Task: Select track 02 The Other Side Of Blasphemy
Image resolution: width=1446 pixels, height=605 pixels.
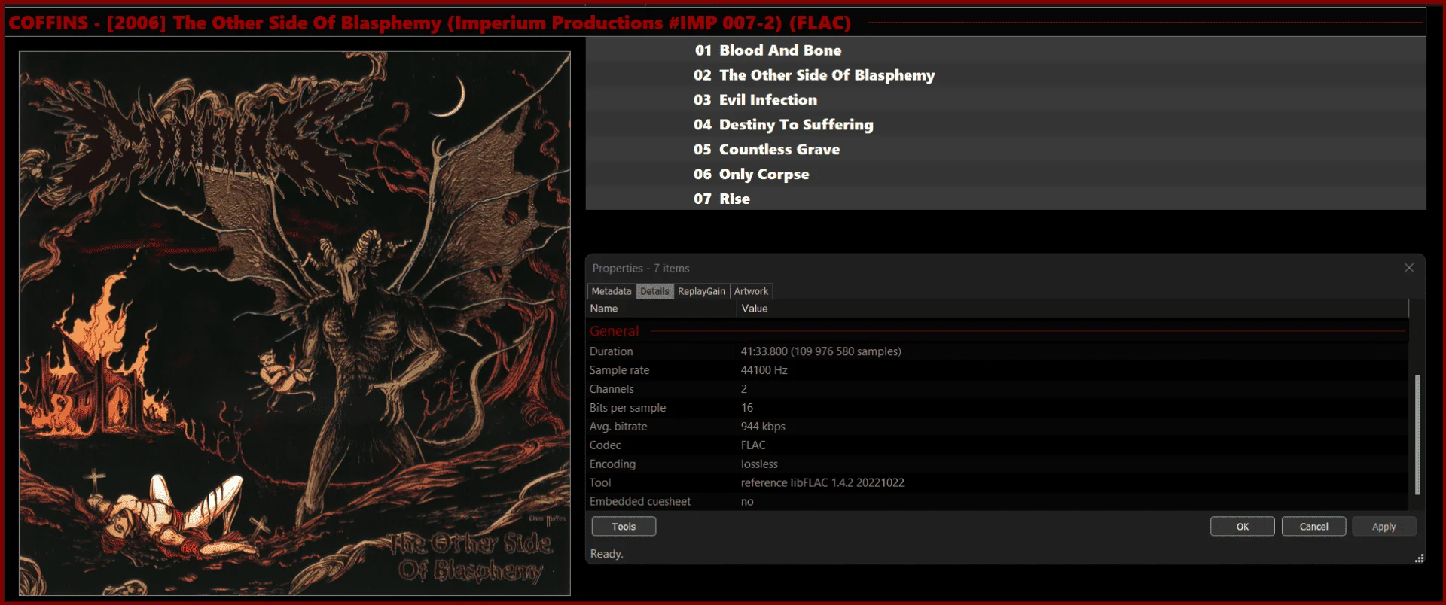Action: point(1005,75)
